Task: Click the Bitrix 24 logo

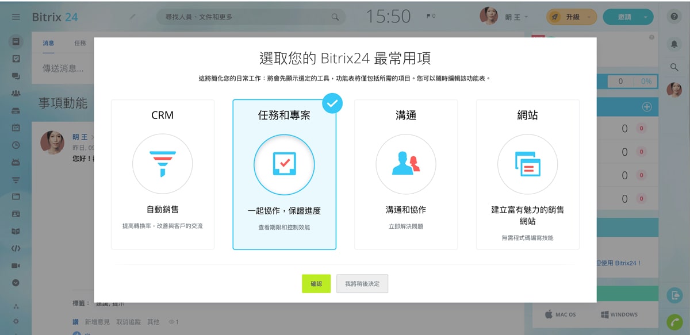Action: click(x=55, y=17)
